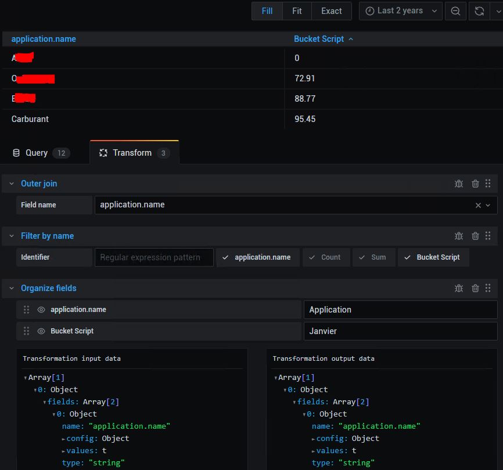
Task: Click drag handle of Organize fields transformation
Action: point(488,288)
